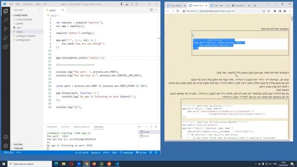Open Chrome extensions puzzle icon
Screen dimensions: 297x167
(x=275, y=11)
